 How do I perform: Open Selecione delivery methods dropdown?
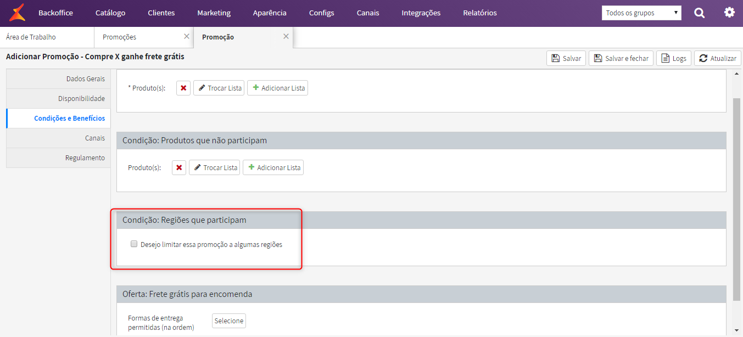229,321
